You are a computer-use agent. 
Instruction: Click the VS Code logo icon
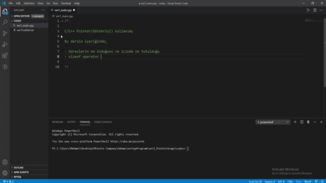pos(4,4)
